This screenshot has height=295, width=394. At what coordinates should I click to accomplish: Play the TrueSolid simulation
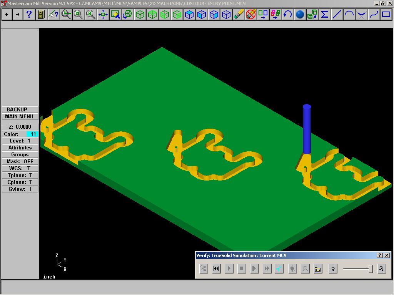click(x=229, y=268)
